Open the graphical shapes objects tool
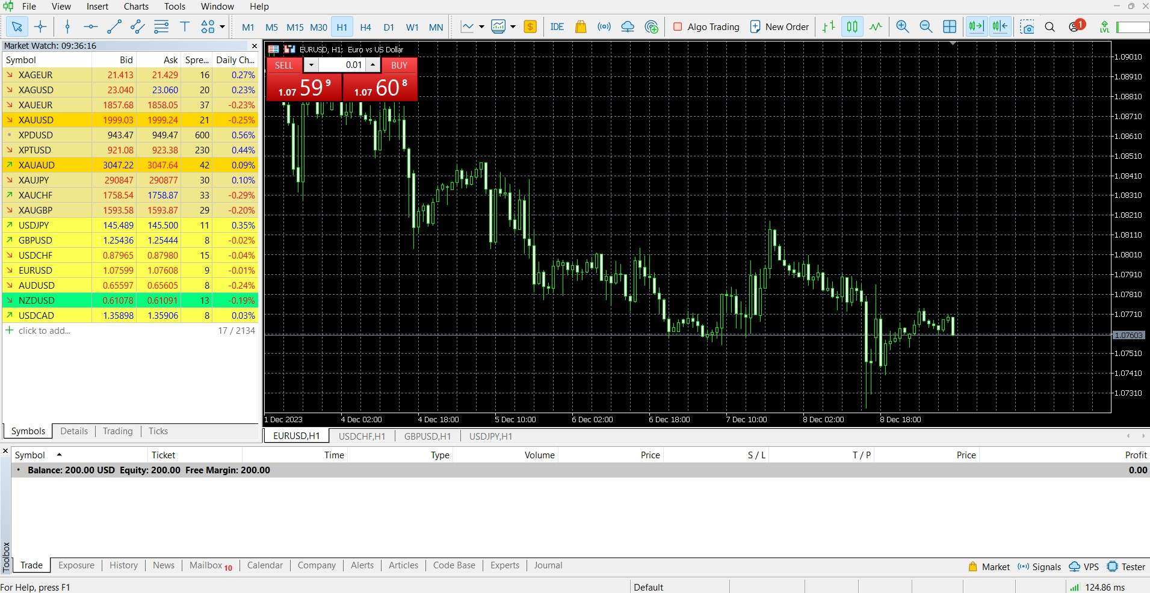The height and width of the screenshot is (593, 1150). click(208, 26)
